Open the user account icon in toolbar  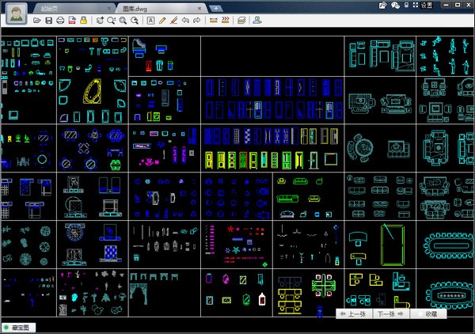[256, 21]
